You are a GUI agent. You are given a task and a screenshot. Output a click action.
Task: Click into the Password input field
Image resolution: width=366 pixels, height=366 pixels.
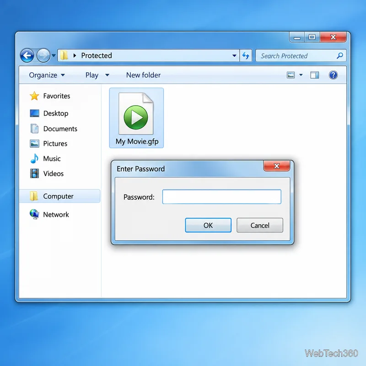coord(222,197)
